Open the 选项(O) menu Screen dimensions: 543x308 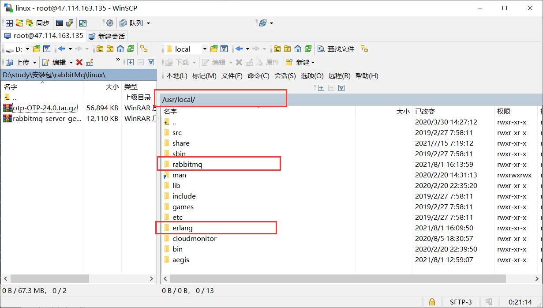click(312, 76)
